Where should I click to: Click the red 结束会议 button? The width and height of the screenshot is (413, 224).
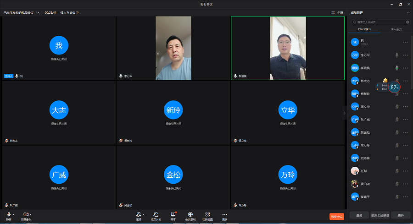[x=336, y=216]
